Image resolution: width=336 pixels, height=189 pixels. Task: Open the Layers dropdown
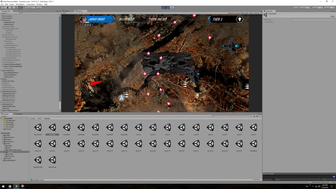point(317,7)
